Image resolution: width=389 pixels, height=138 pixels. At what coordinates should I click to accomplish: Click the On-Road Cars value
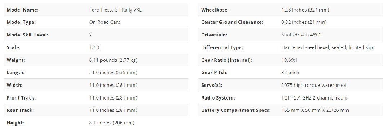pos(104,22)
